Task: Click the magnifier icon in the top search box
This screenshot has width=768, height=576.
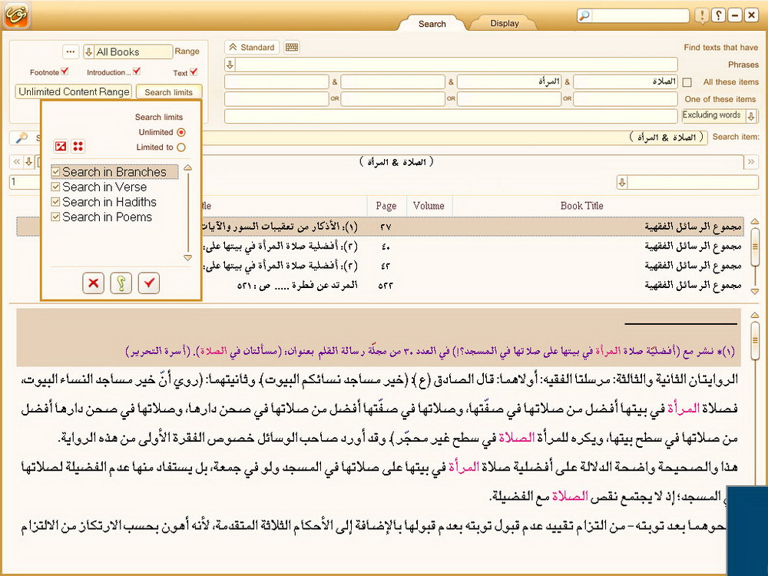Action: pyautogui.click(x=584, y=15)
